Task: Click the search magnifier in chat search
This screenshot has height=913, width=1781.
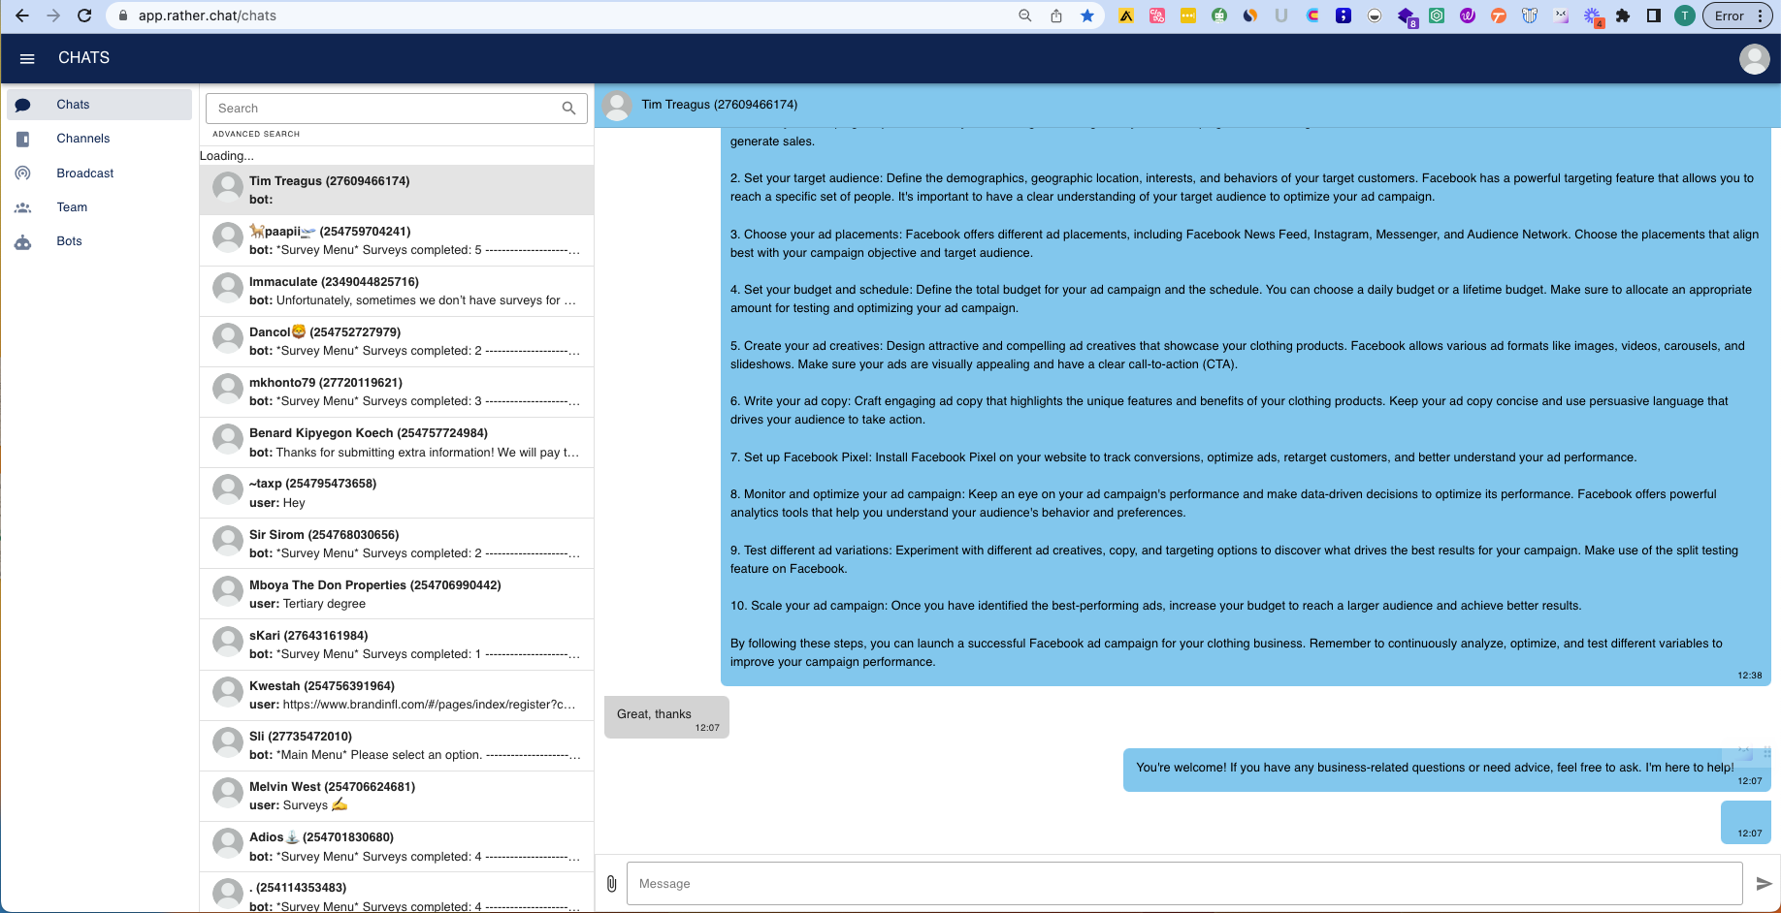Action: point(569,109)
